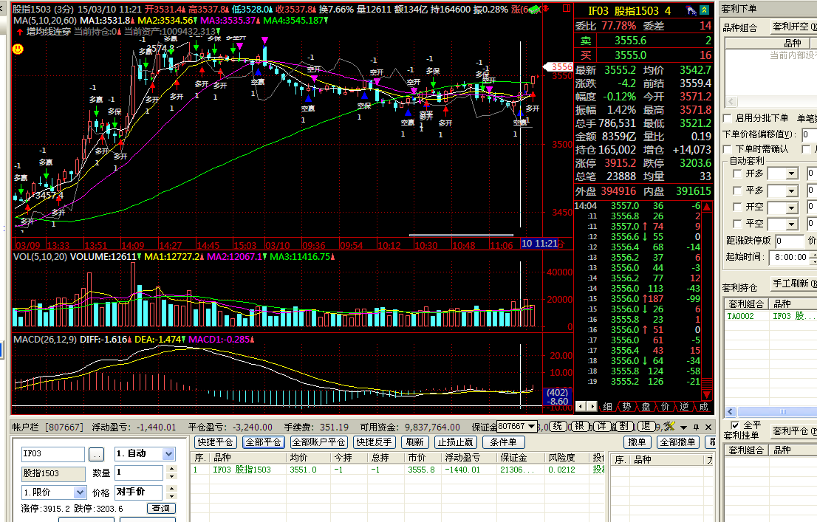Click the 详 round button in account bar
This screenshot has width=817, height=522.
[x=602, y=426]
